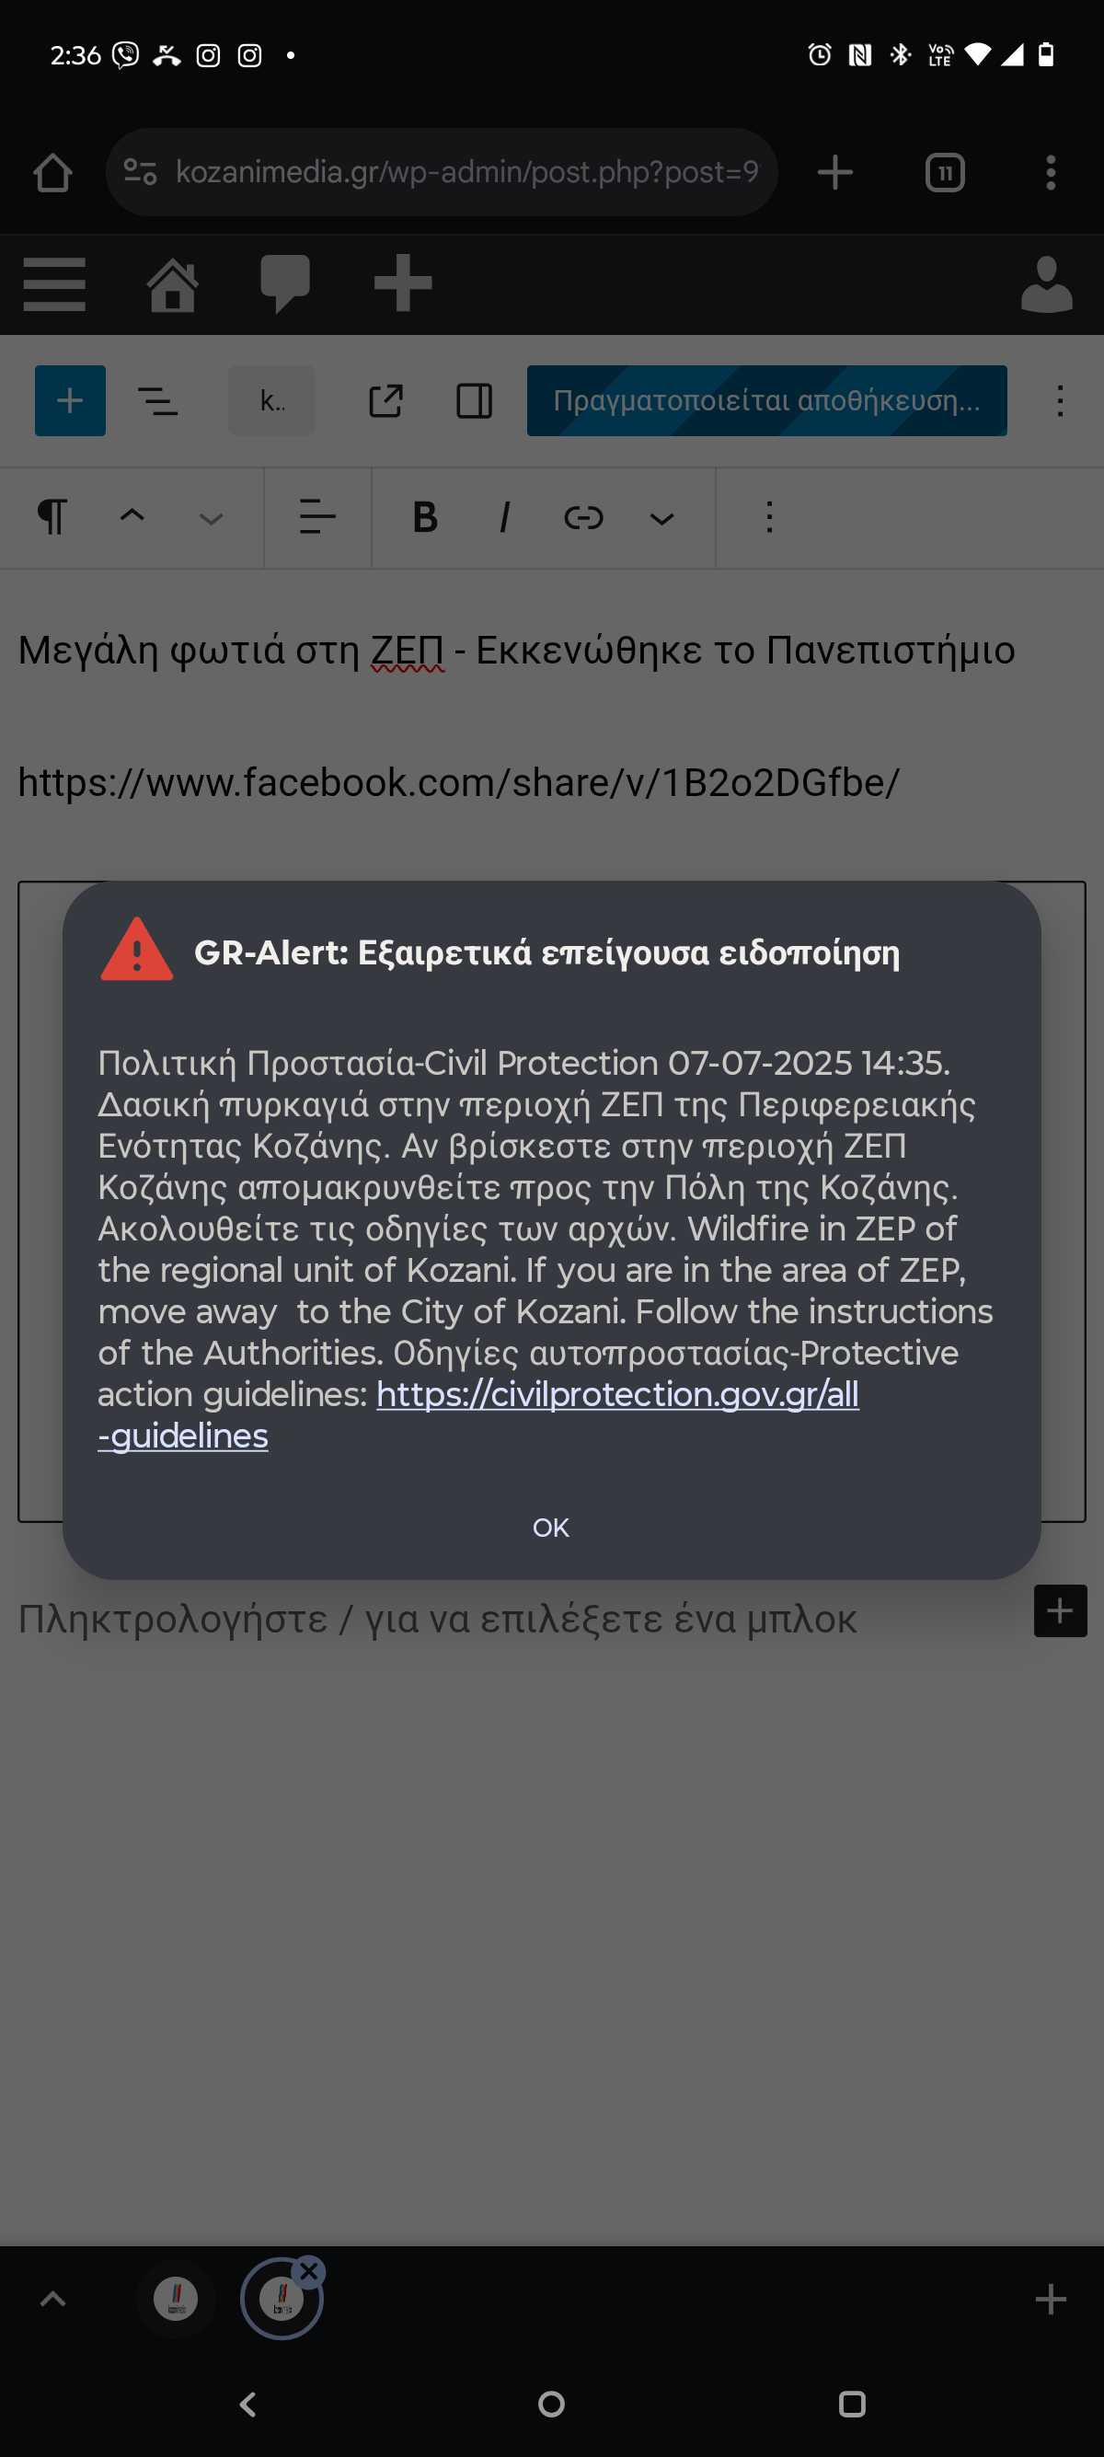The width and height of the screenshot is (1104, 2457).
Task: Toggle the settings sidebar panel
Action: 474,400
